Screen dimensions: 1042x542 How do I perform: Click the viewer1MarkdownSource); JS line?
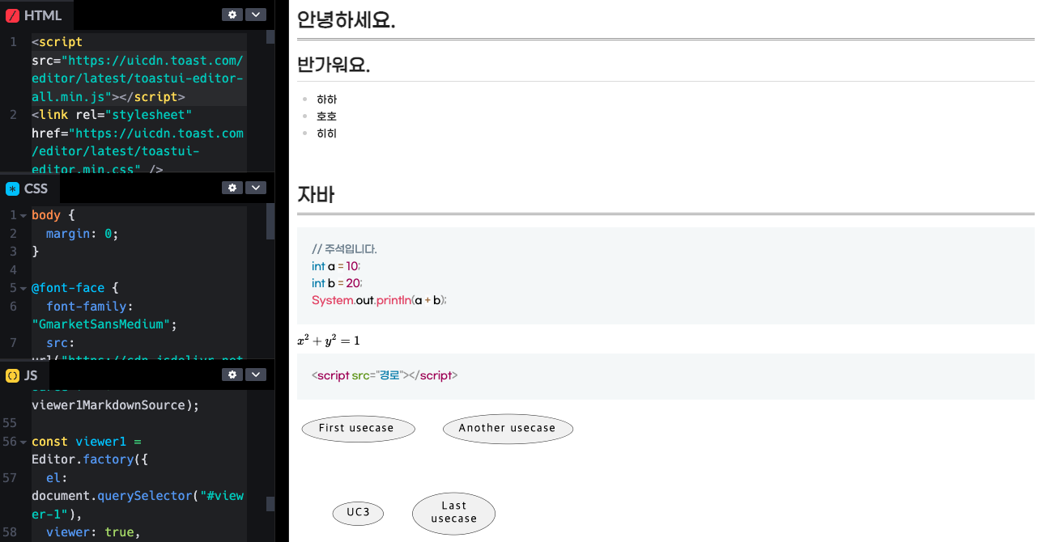(x=115, y=405)
